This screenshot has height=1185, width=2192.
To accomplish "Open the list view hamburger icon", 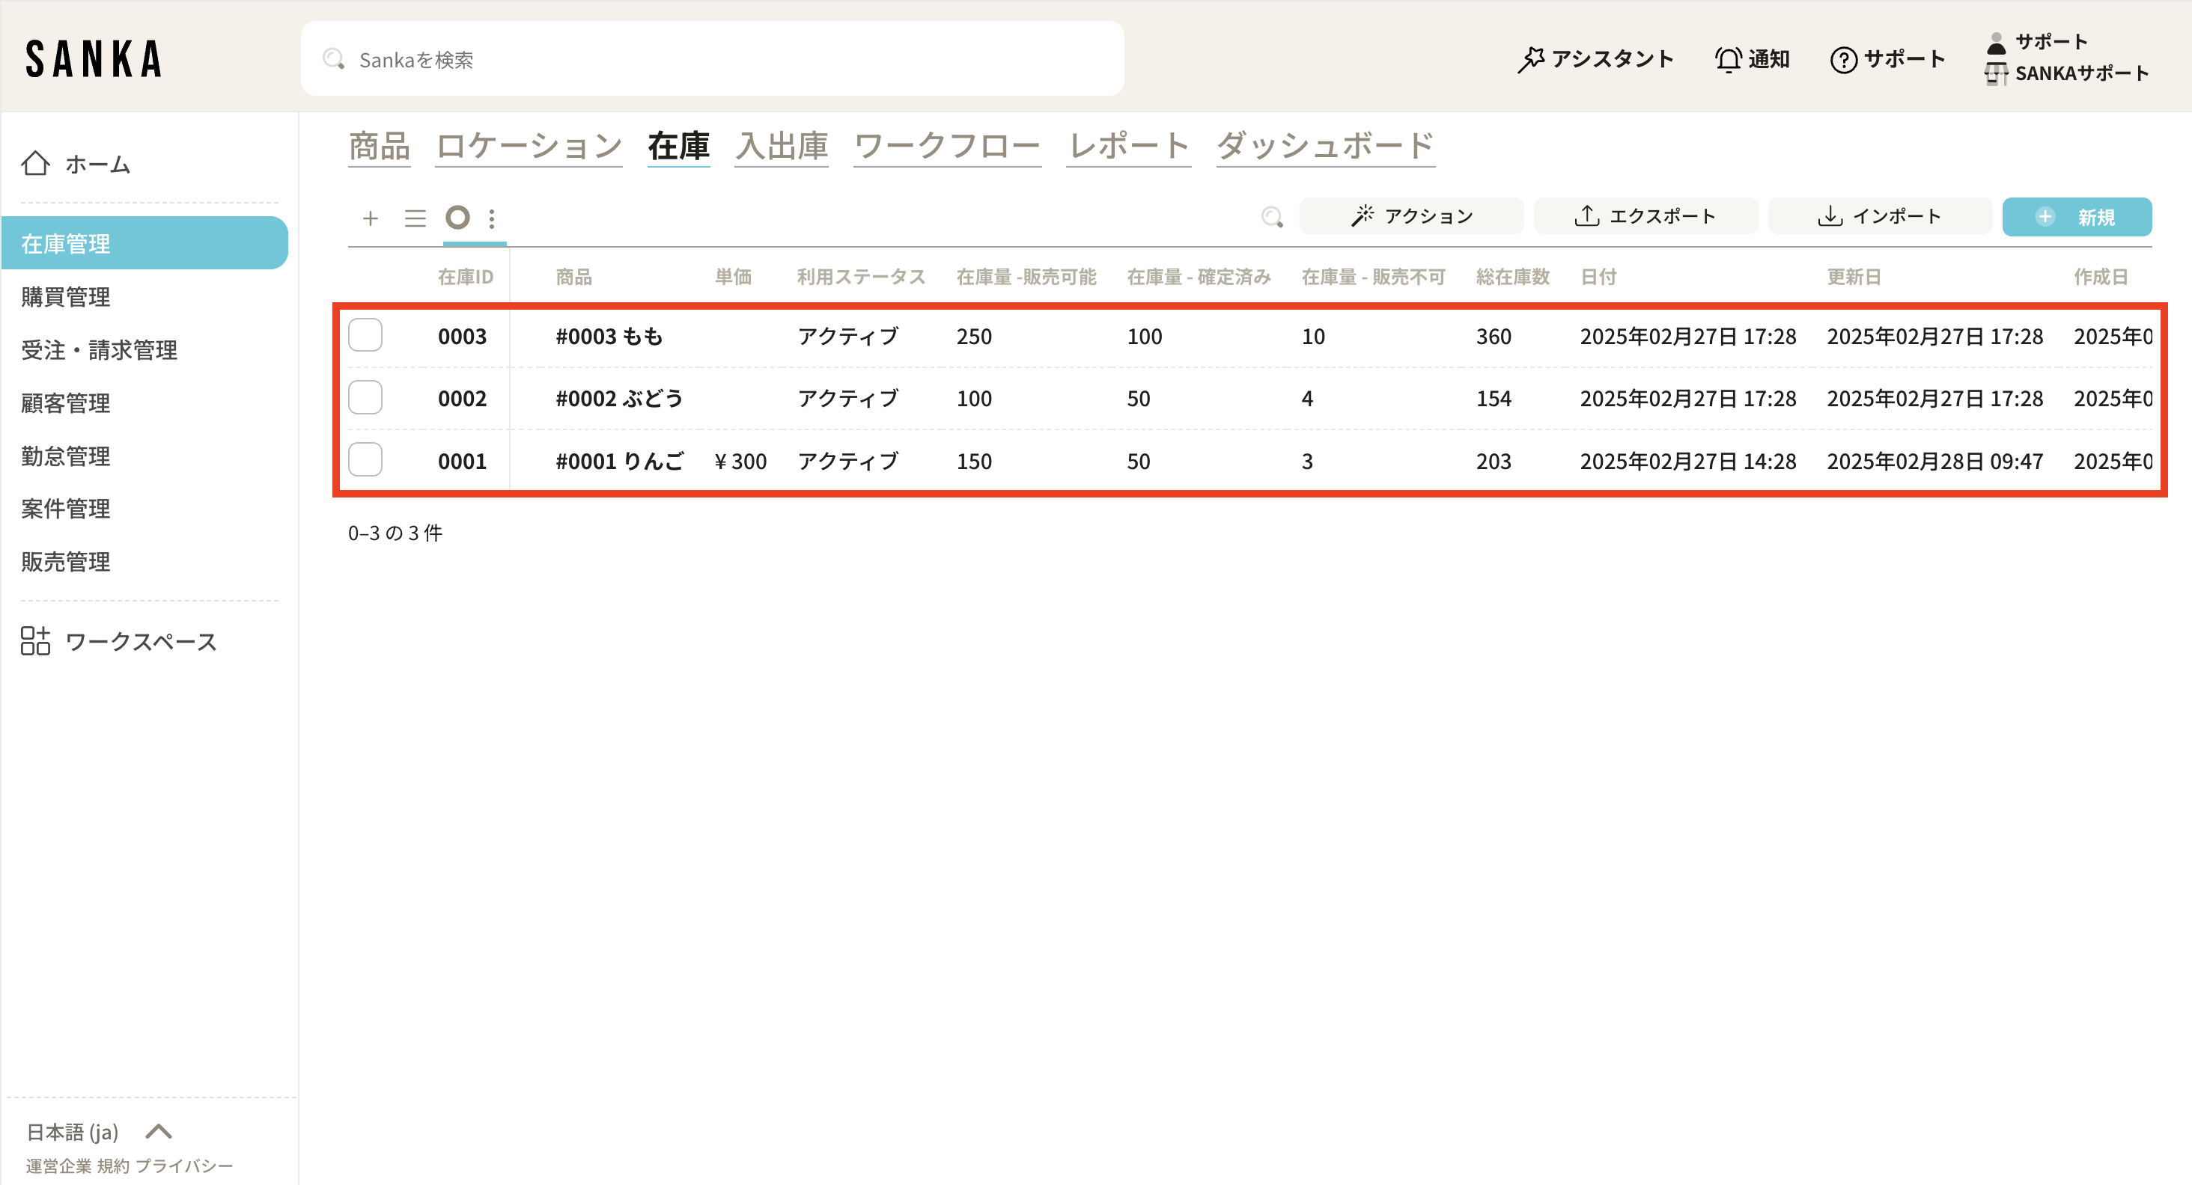I will click(415, 218).
